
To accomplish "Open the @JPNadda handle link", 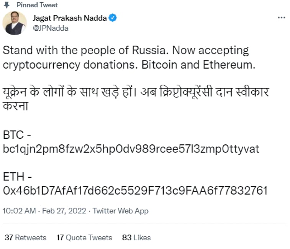I will coord(51,28).
